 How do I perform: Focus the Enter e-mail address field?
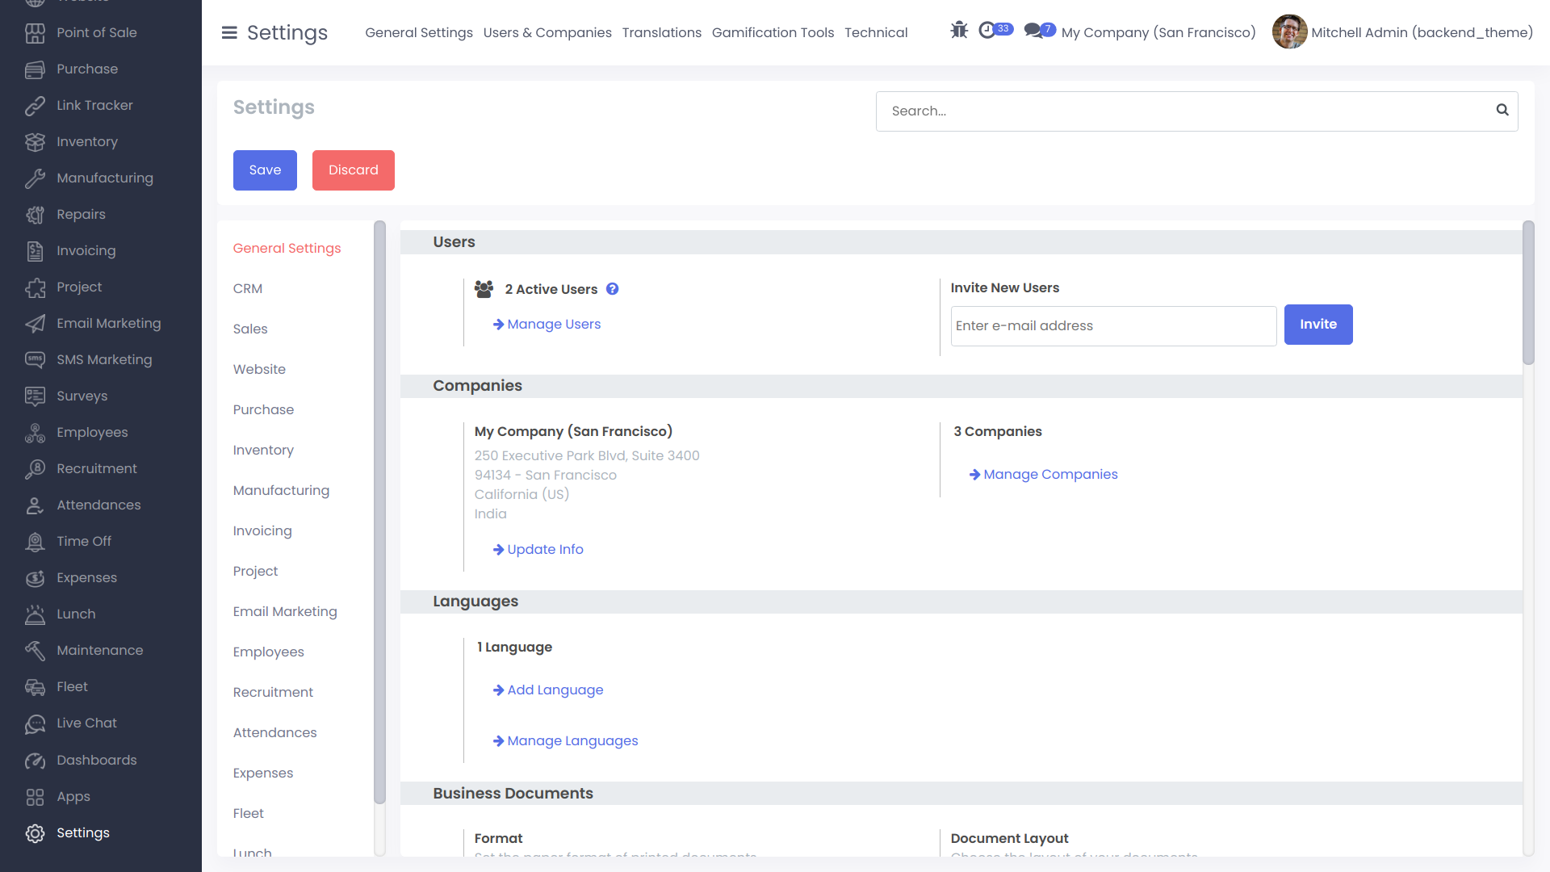click(1112, 326)
